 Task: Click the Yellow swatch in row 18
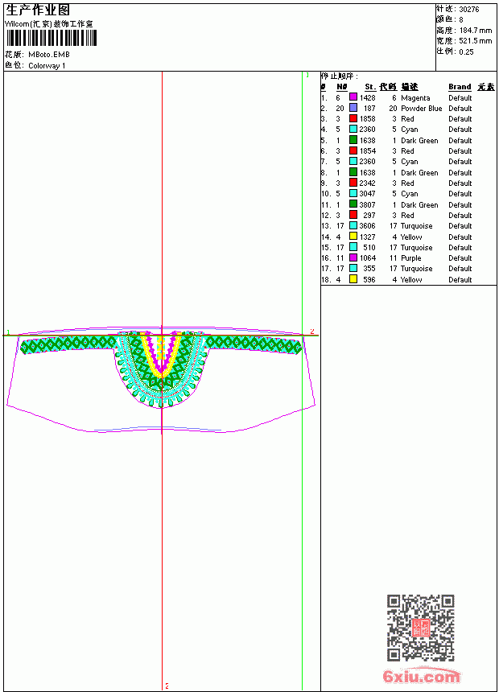353,279
